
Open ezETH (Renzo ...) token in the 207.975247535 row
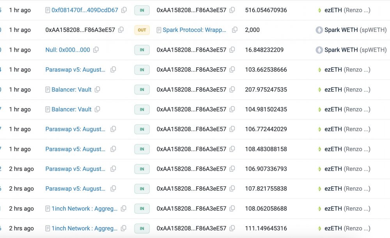pos(347,89)
